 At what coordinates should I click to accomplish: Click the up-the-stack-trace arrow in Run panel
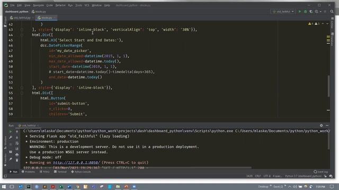click(x=17, y=131)
